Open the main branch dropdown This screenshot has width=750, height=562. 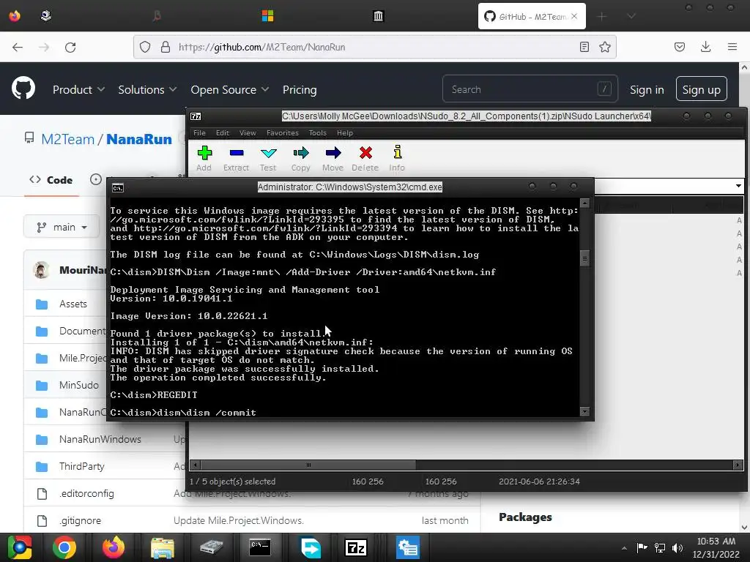[x=62, y=227]
